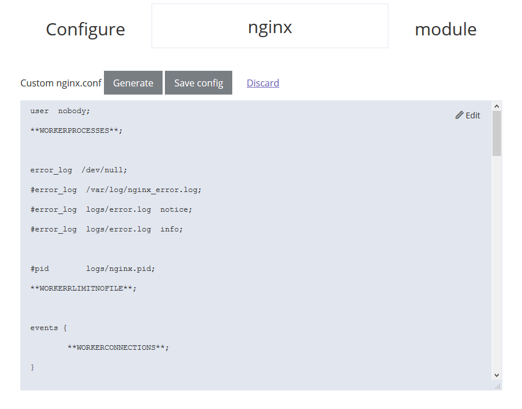The width and height of the screenshot is (522, 409).
Task: Click the 'module' heading text
Action: click(446, 29)
